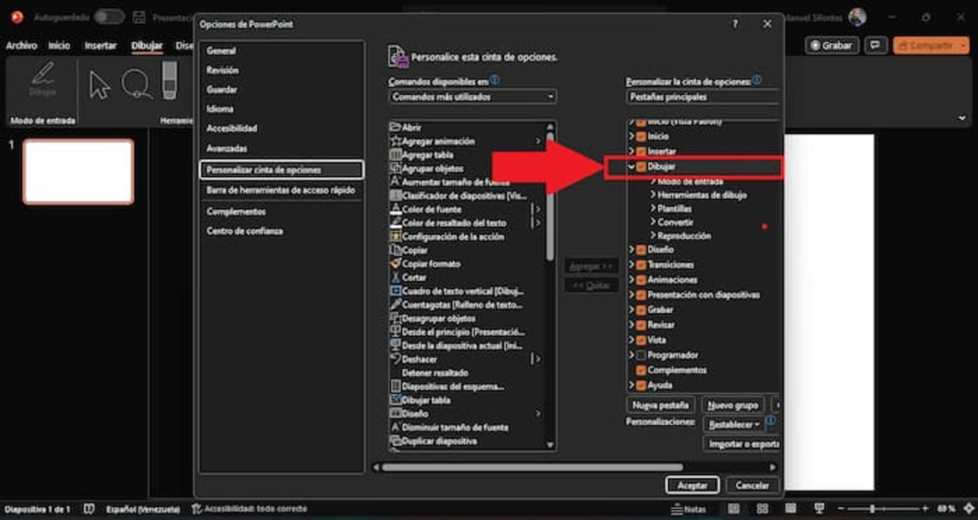Open the dialog help question mark
This screenshot has height=520, width=978.
coord(735,24)
